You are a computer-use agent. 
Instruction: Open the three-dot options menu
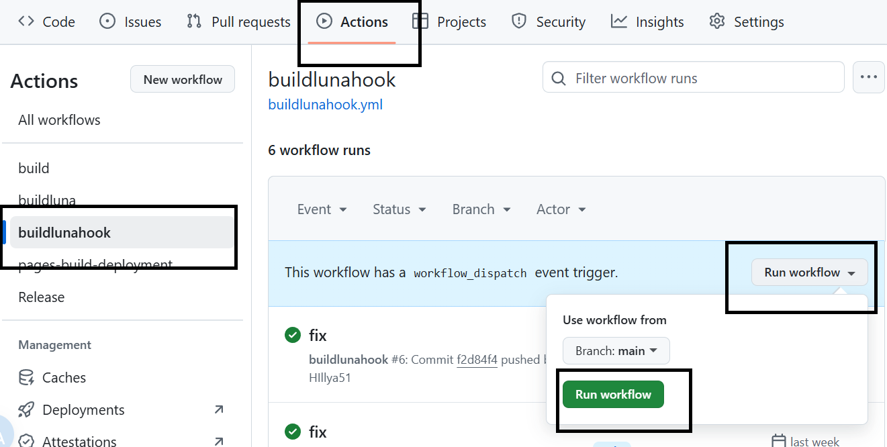tap(869, 77)
